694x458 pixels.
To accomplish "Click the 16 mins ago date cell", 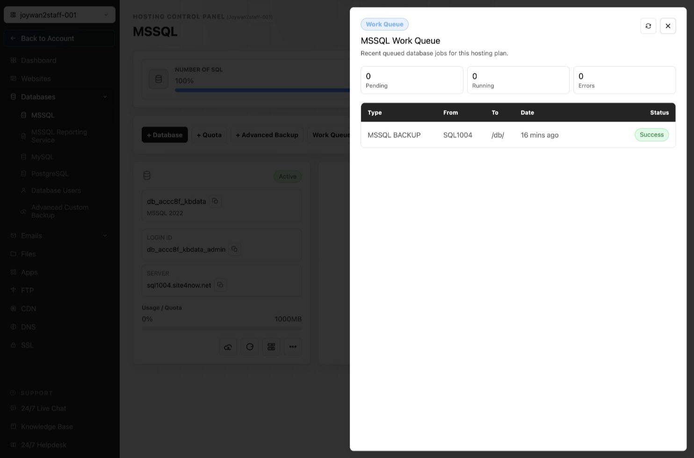I will tap(540, 135).
